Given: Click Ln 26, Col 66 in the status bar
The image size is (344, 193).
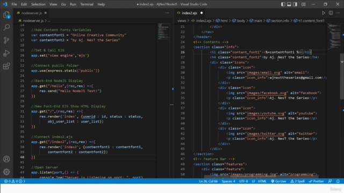Looking at the screenshot, I should (x=208, y=181).
